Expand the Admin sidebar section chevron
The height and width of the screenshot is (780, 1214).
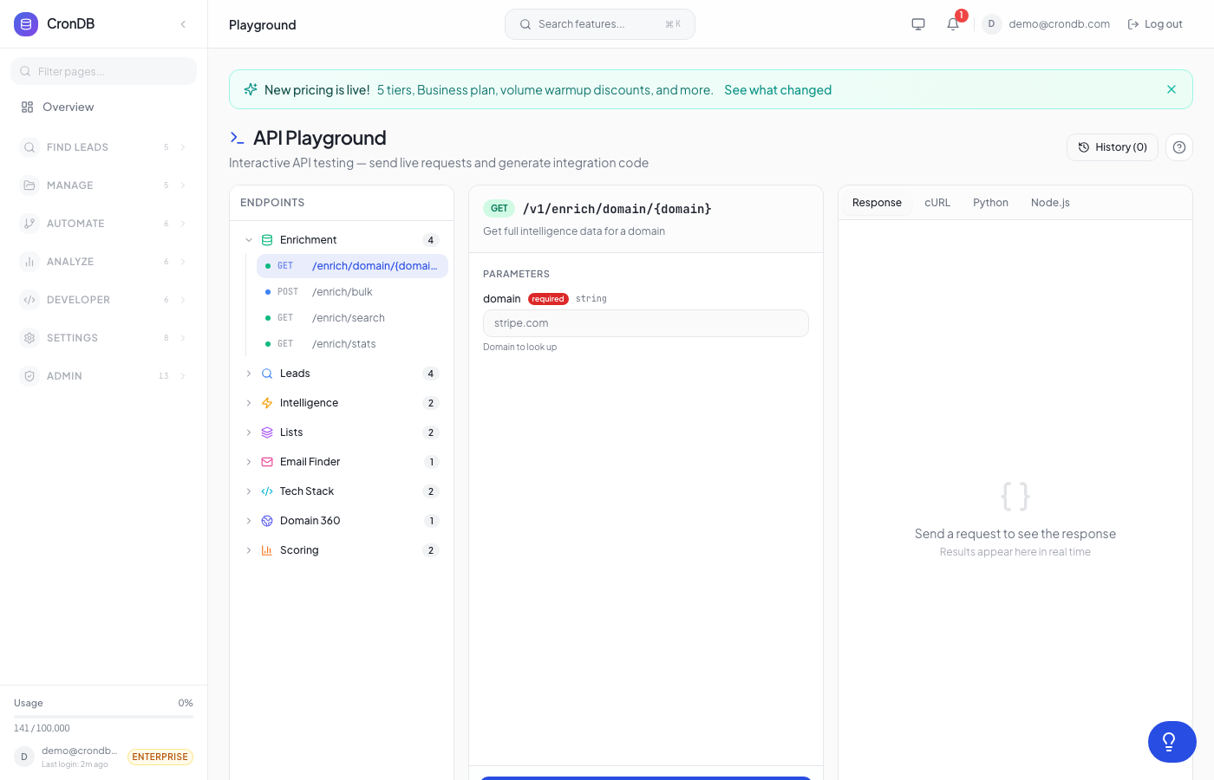click(x=183, y=376)
